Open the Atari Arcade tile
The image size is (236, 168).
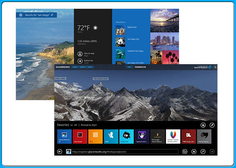point(80,136)
